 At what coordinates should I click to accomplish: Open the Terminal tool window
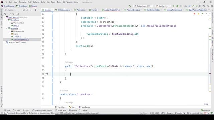click(73, 110)
